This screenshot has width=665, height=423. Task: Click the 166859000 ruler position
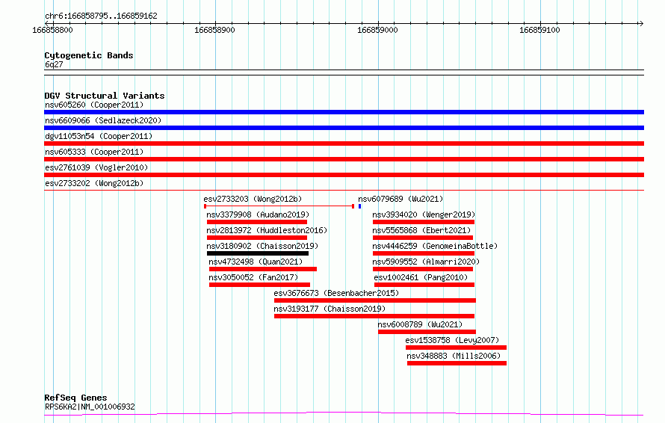pyautogui.click(x=377, y=30)
